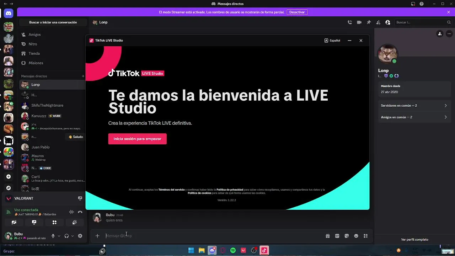Open Spotify from taskbar

tap(233, 251)
